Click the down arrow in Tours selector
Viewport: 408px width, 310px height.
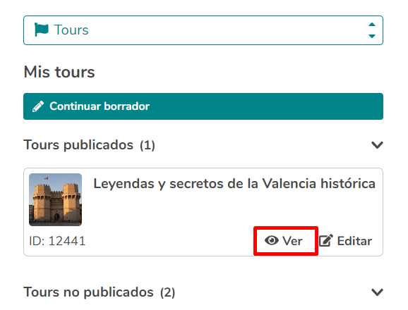click(x=372, y=36)
